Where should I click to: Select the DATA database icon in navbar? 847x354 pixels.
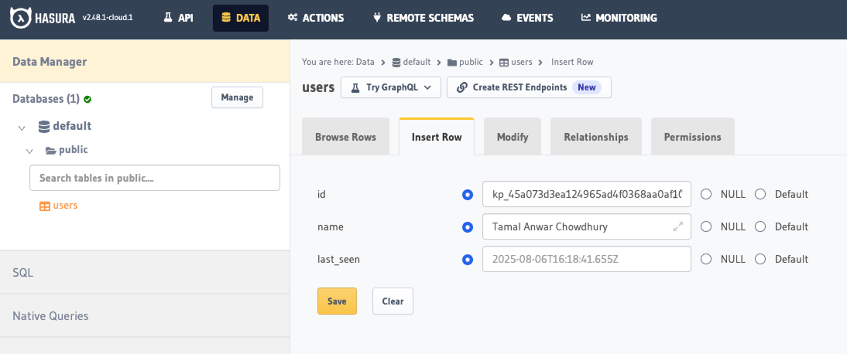pyautogui.click(x=227, y=17)
